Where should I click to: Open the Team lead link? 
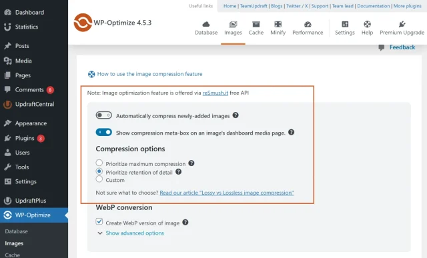[x=342, y=6]
